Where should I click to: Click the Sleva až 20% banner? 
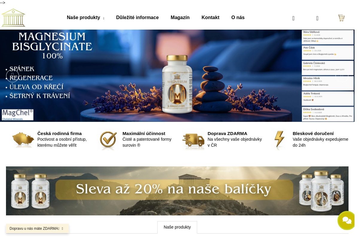177,191
